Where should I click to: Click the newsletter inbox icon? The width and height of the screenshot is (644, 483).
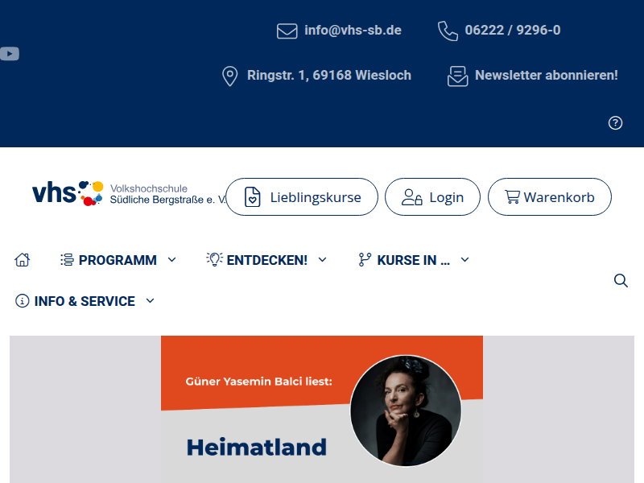point(457,76)
